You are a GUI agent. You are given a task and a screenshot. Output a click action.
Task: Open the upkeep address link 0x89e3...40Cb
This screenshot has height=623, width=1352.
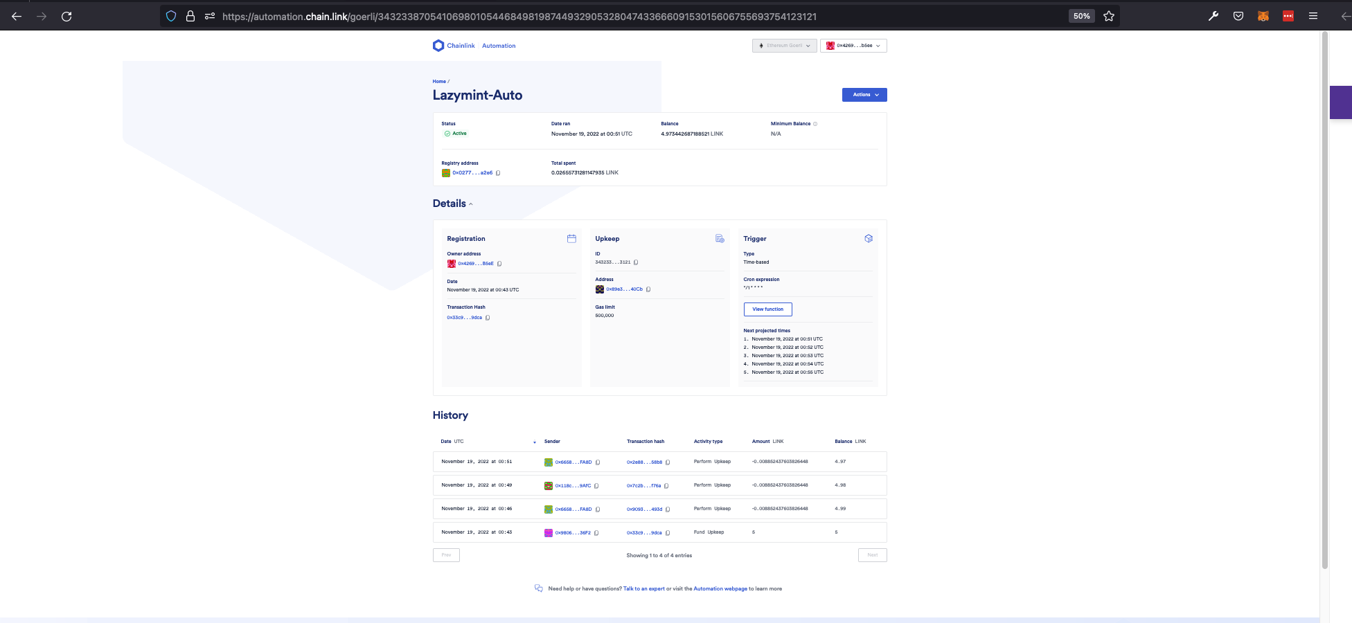coord(624,289)
